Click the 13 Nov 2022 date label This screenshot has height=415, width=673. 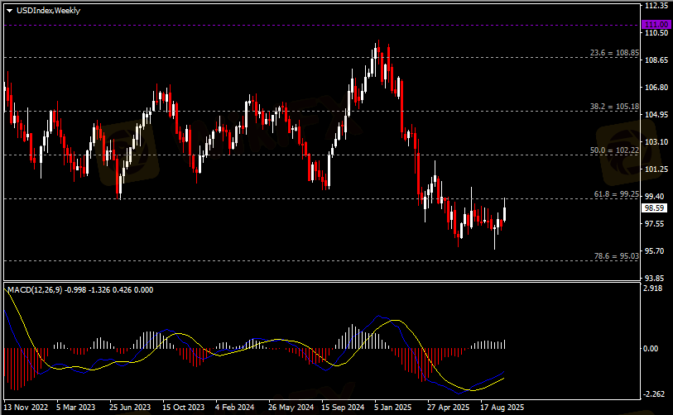tap(27, 408)
